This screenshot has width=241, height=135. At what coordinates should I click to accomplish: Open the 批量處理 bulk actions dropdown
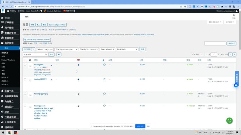(35, 55)
